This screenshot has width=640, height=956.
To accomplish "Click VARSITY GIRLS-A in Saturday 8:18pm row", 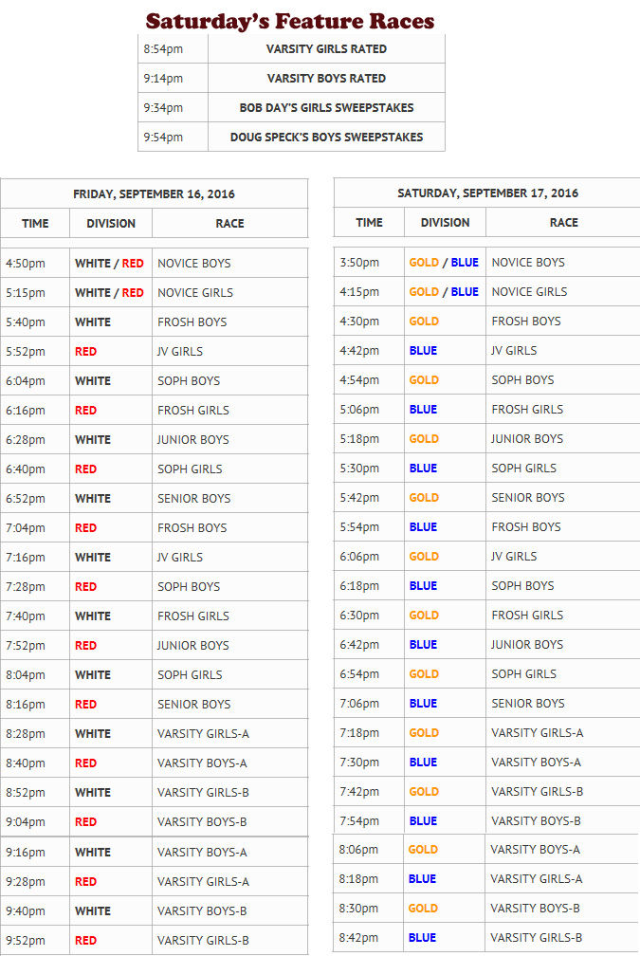I will [x=536, y=878].
